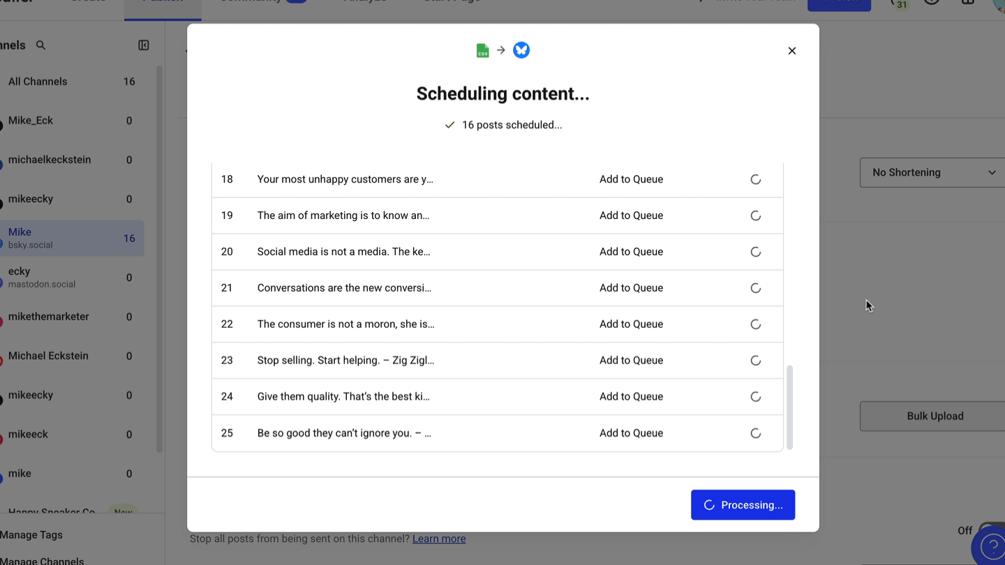Open Manage Tags in the sidebar
This screenshot has height=565, width=1005.
click(31, 535)
